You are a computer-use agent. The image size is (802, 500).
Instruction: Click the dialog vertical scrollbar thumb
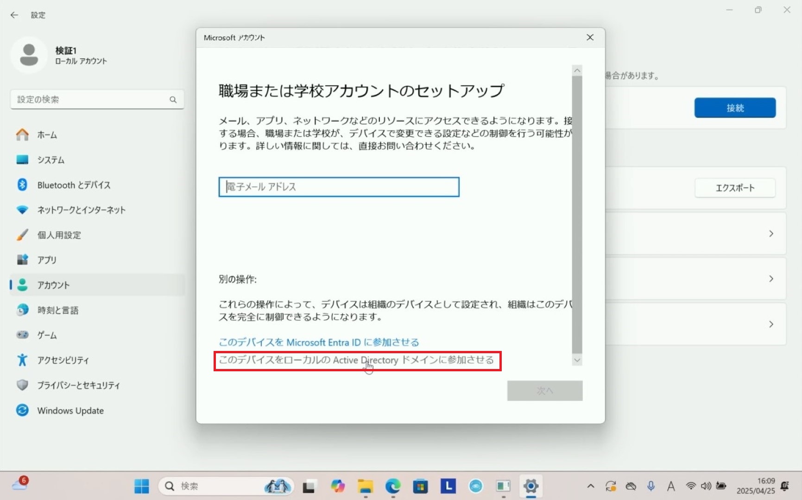coord(577,214)
